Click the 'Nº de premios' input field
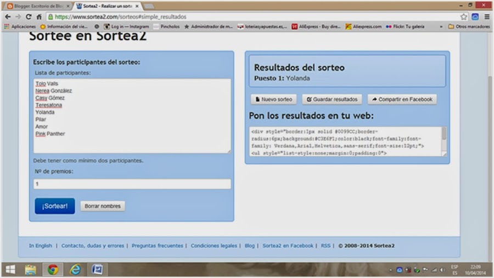 tap(132, 184)
